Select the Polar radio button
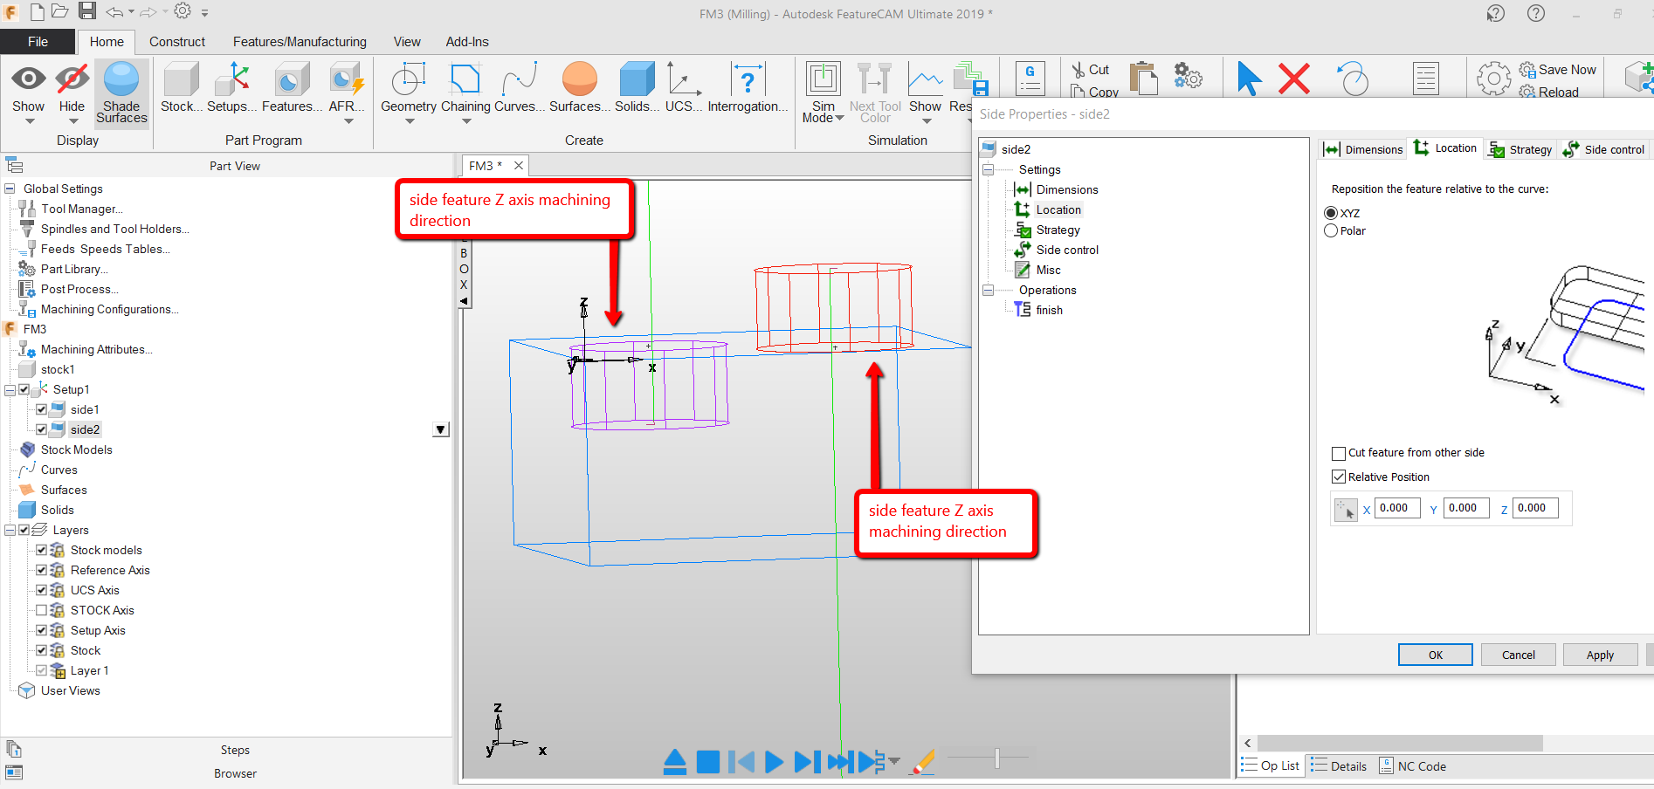Image resolution: width=1654 pixels, height=789 pixels. click(1331, 230)
